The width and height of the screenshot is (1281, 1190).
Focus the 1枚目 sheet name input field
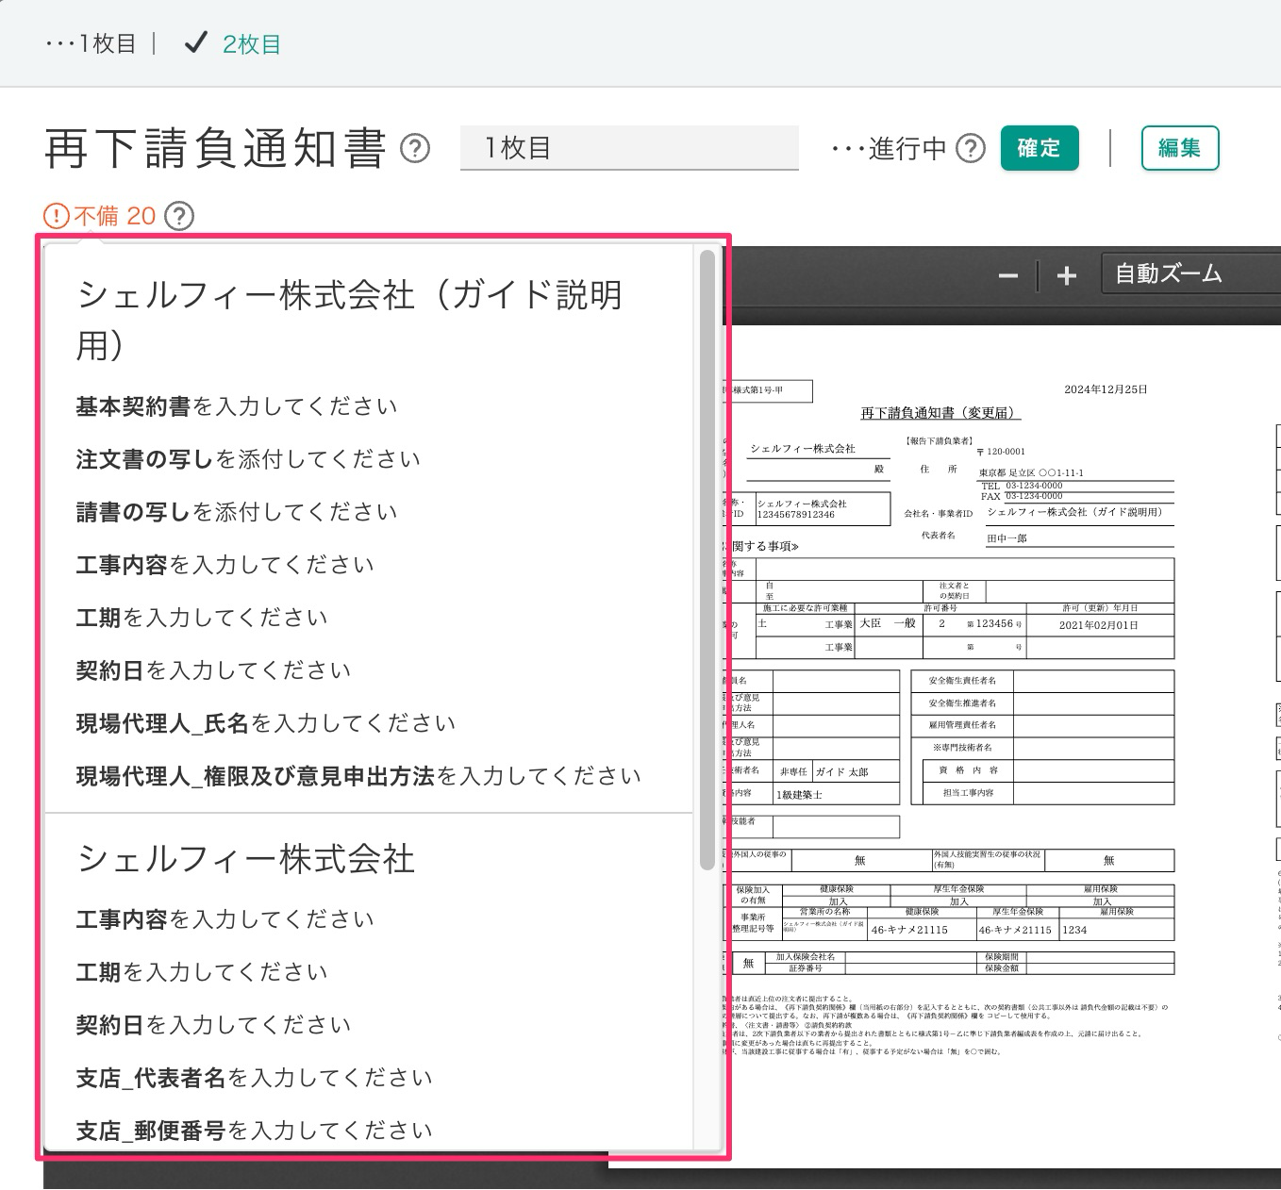click(x=629, y=148)
